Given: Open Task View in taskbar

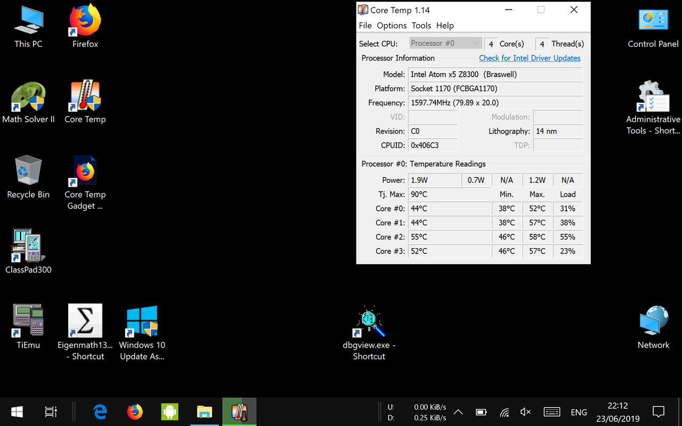Looking at the screenshot, I should (51, 412).
